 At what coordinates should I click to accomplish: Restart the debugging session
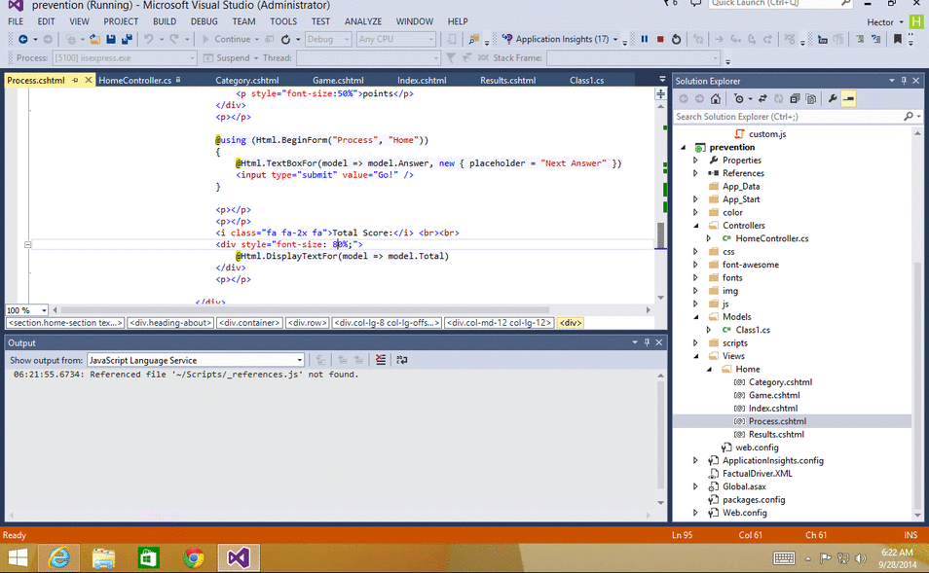coord(677,39)
